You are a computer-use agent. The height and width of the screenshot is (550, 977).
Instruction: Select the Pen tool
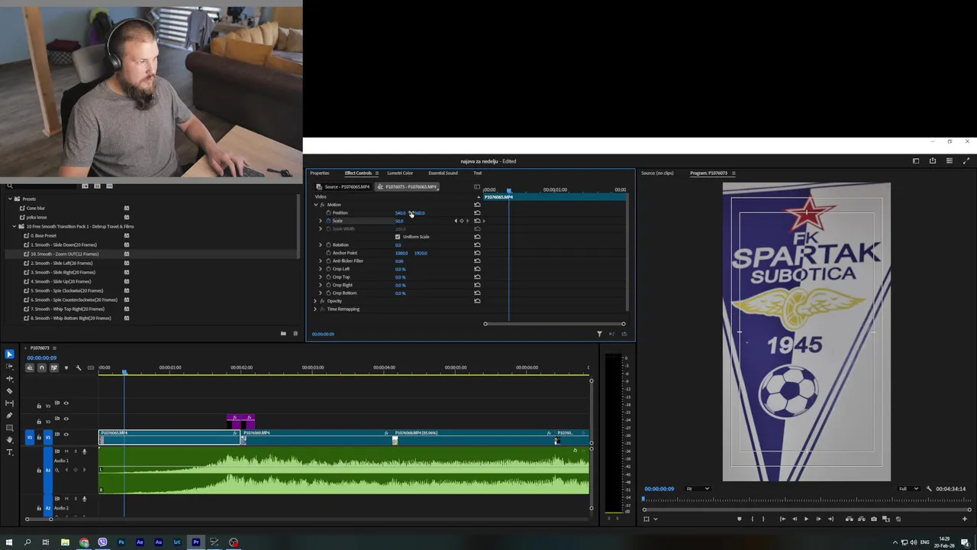pyautogui.click(x=9, y=415)
